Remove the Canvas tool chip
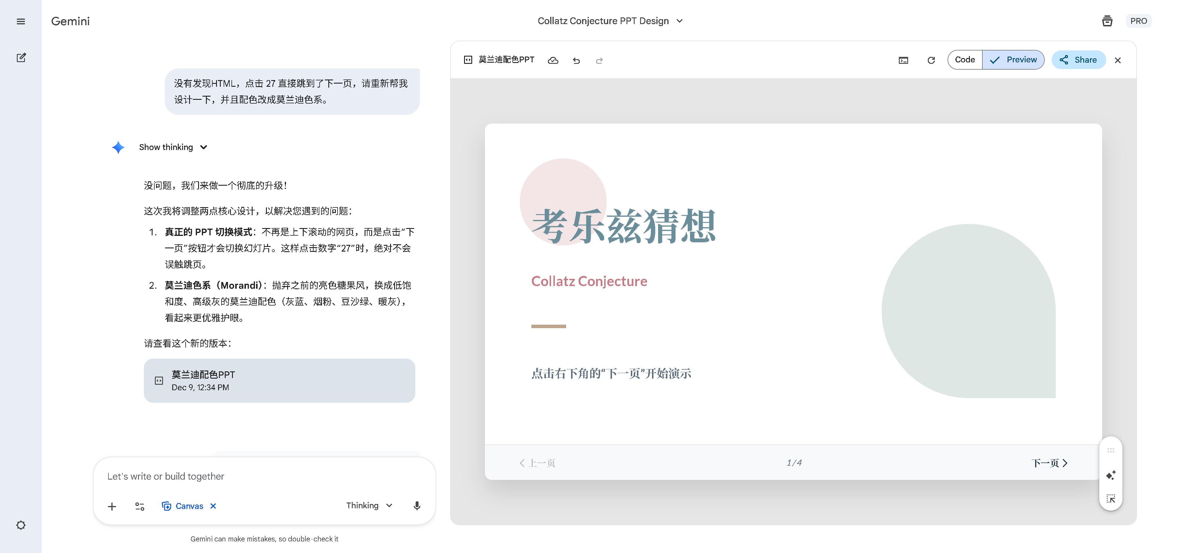This screenshot has height=553, width=1188. (213, 506)
